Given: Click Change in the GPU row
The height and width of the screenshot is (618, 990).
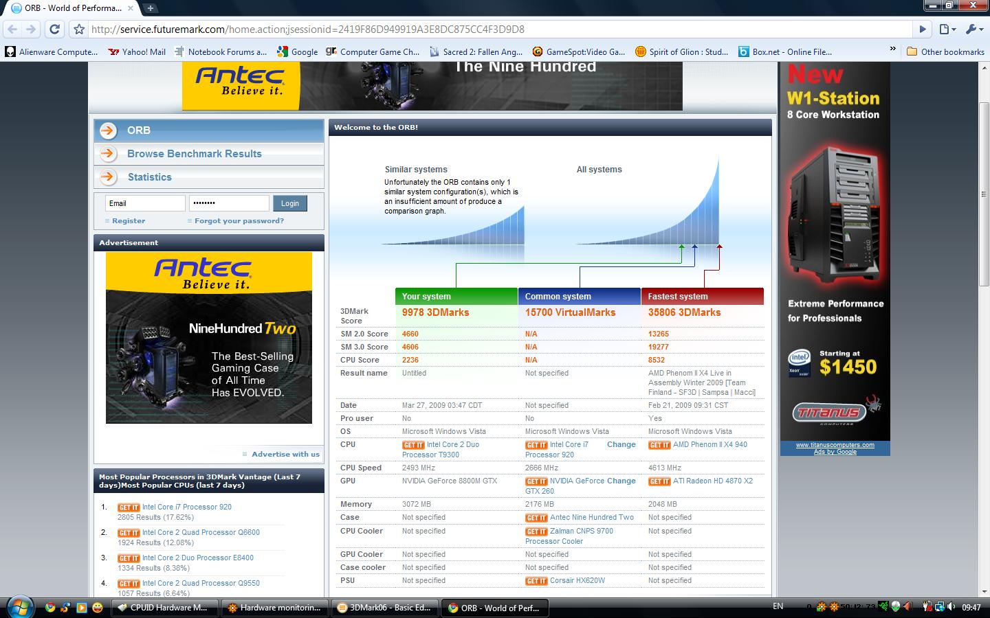Looking at the screenshot, I should (x=621, y=481).
